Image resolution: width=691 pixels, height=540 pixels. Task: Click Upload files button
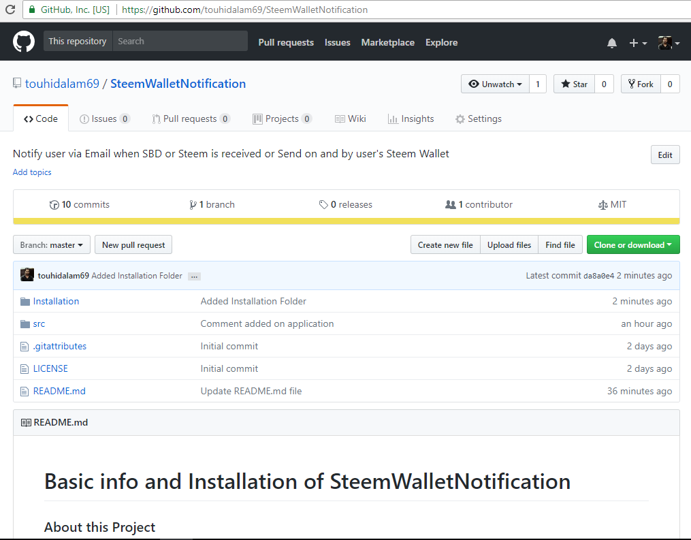(x=509, y=244)
